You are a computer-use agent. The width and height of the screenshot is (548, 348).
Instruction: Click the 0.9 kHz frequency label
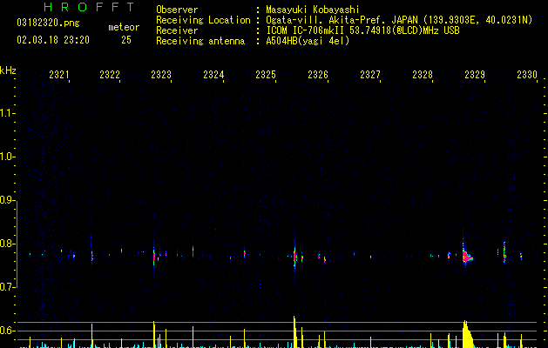coord(8,200)
